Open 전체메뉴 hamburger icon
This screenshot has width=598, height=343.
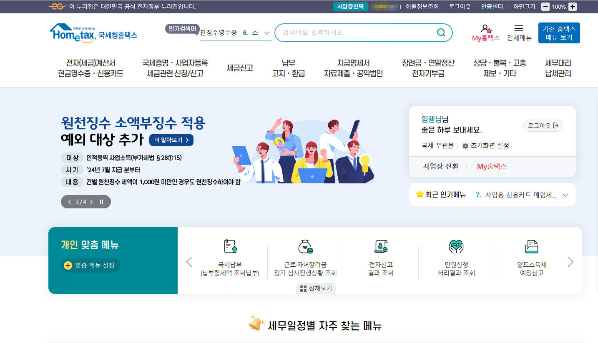(519, 28)
